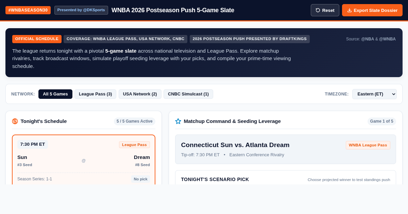Click the Source: @NBA & @WNBA text

(371, 39)
